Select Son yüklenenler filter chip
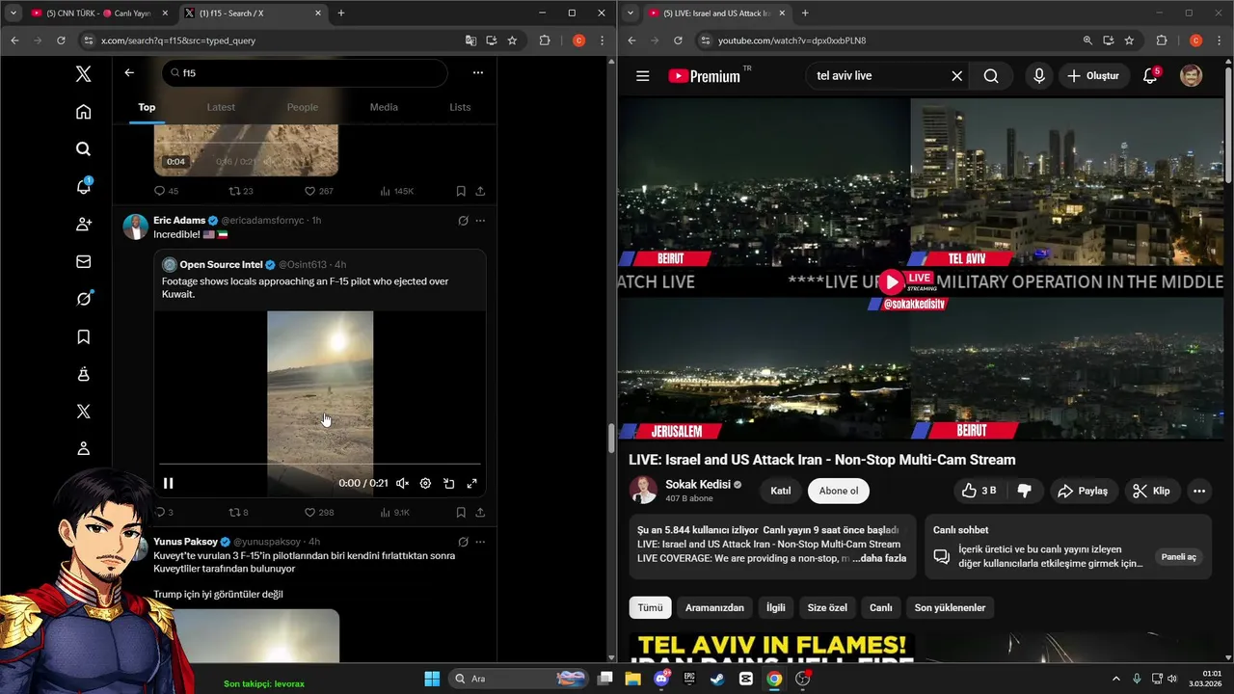The height and width of the screenshot is (694, 1234). (950, 607)
